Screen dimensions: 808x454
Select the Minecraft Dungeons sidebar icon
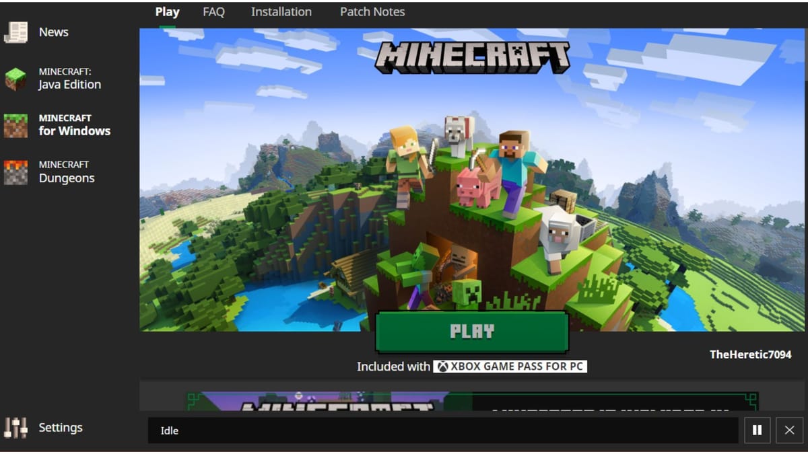pyautogui.click(x=14, y=171)
